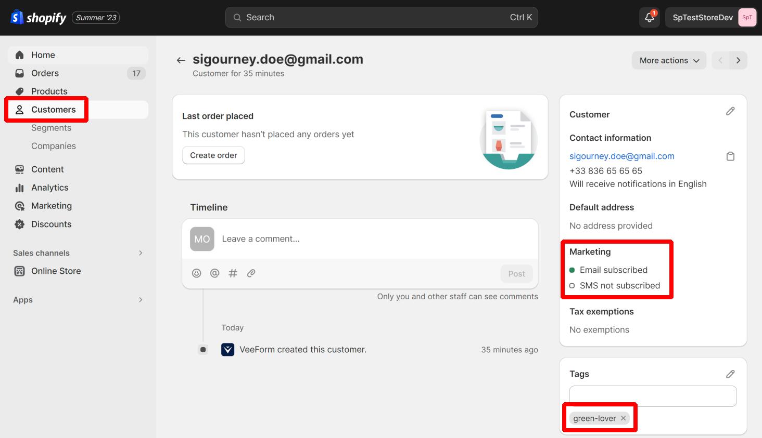Click the mention @ icon in timeline
The height and width of the screenshot is (438, 762).
pyautogui.click(x=214, y=273)
